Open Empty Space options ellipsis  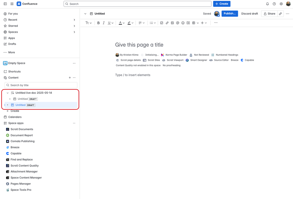pos(74,63)
